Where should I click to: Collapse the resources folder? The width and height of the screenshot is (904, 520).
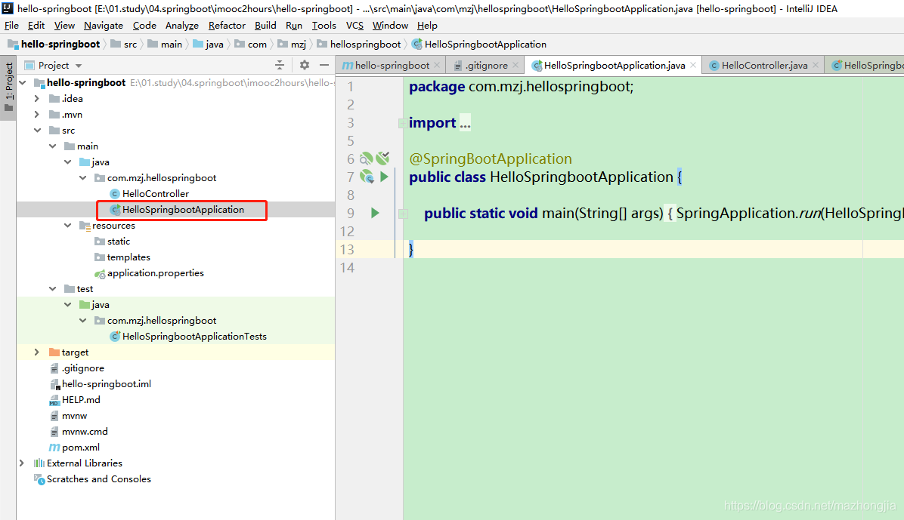coord(68,226)
